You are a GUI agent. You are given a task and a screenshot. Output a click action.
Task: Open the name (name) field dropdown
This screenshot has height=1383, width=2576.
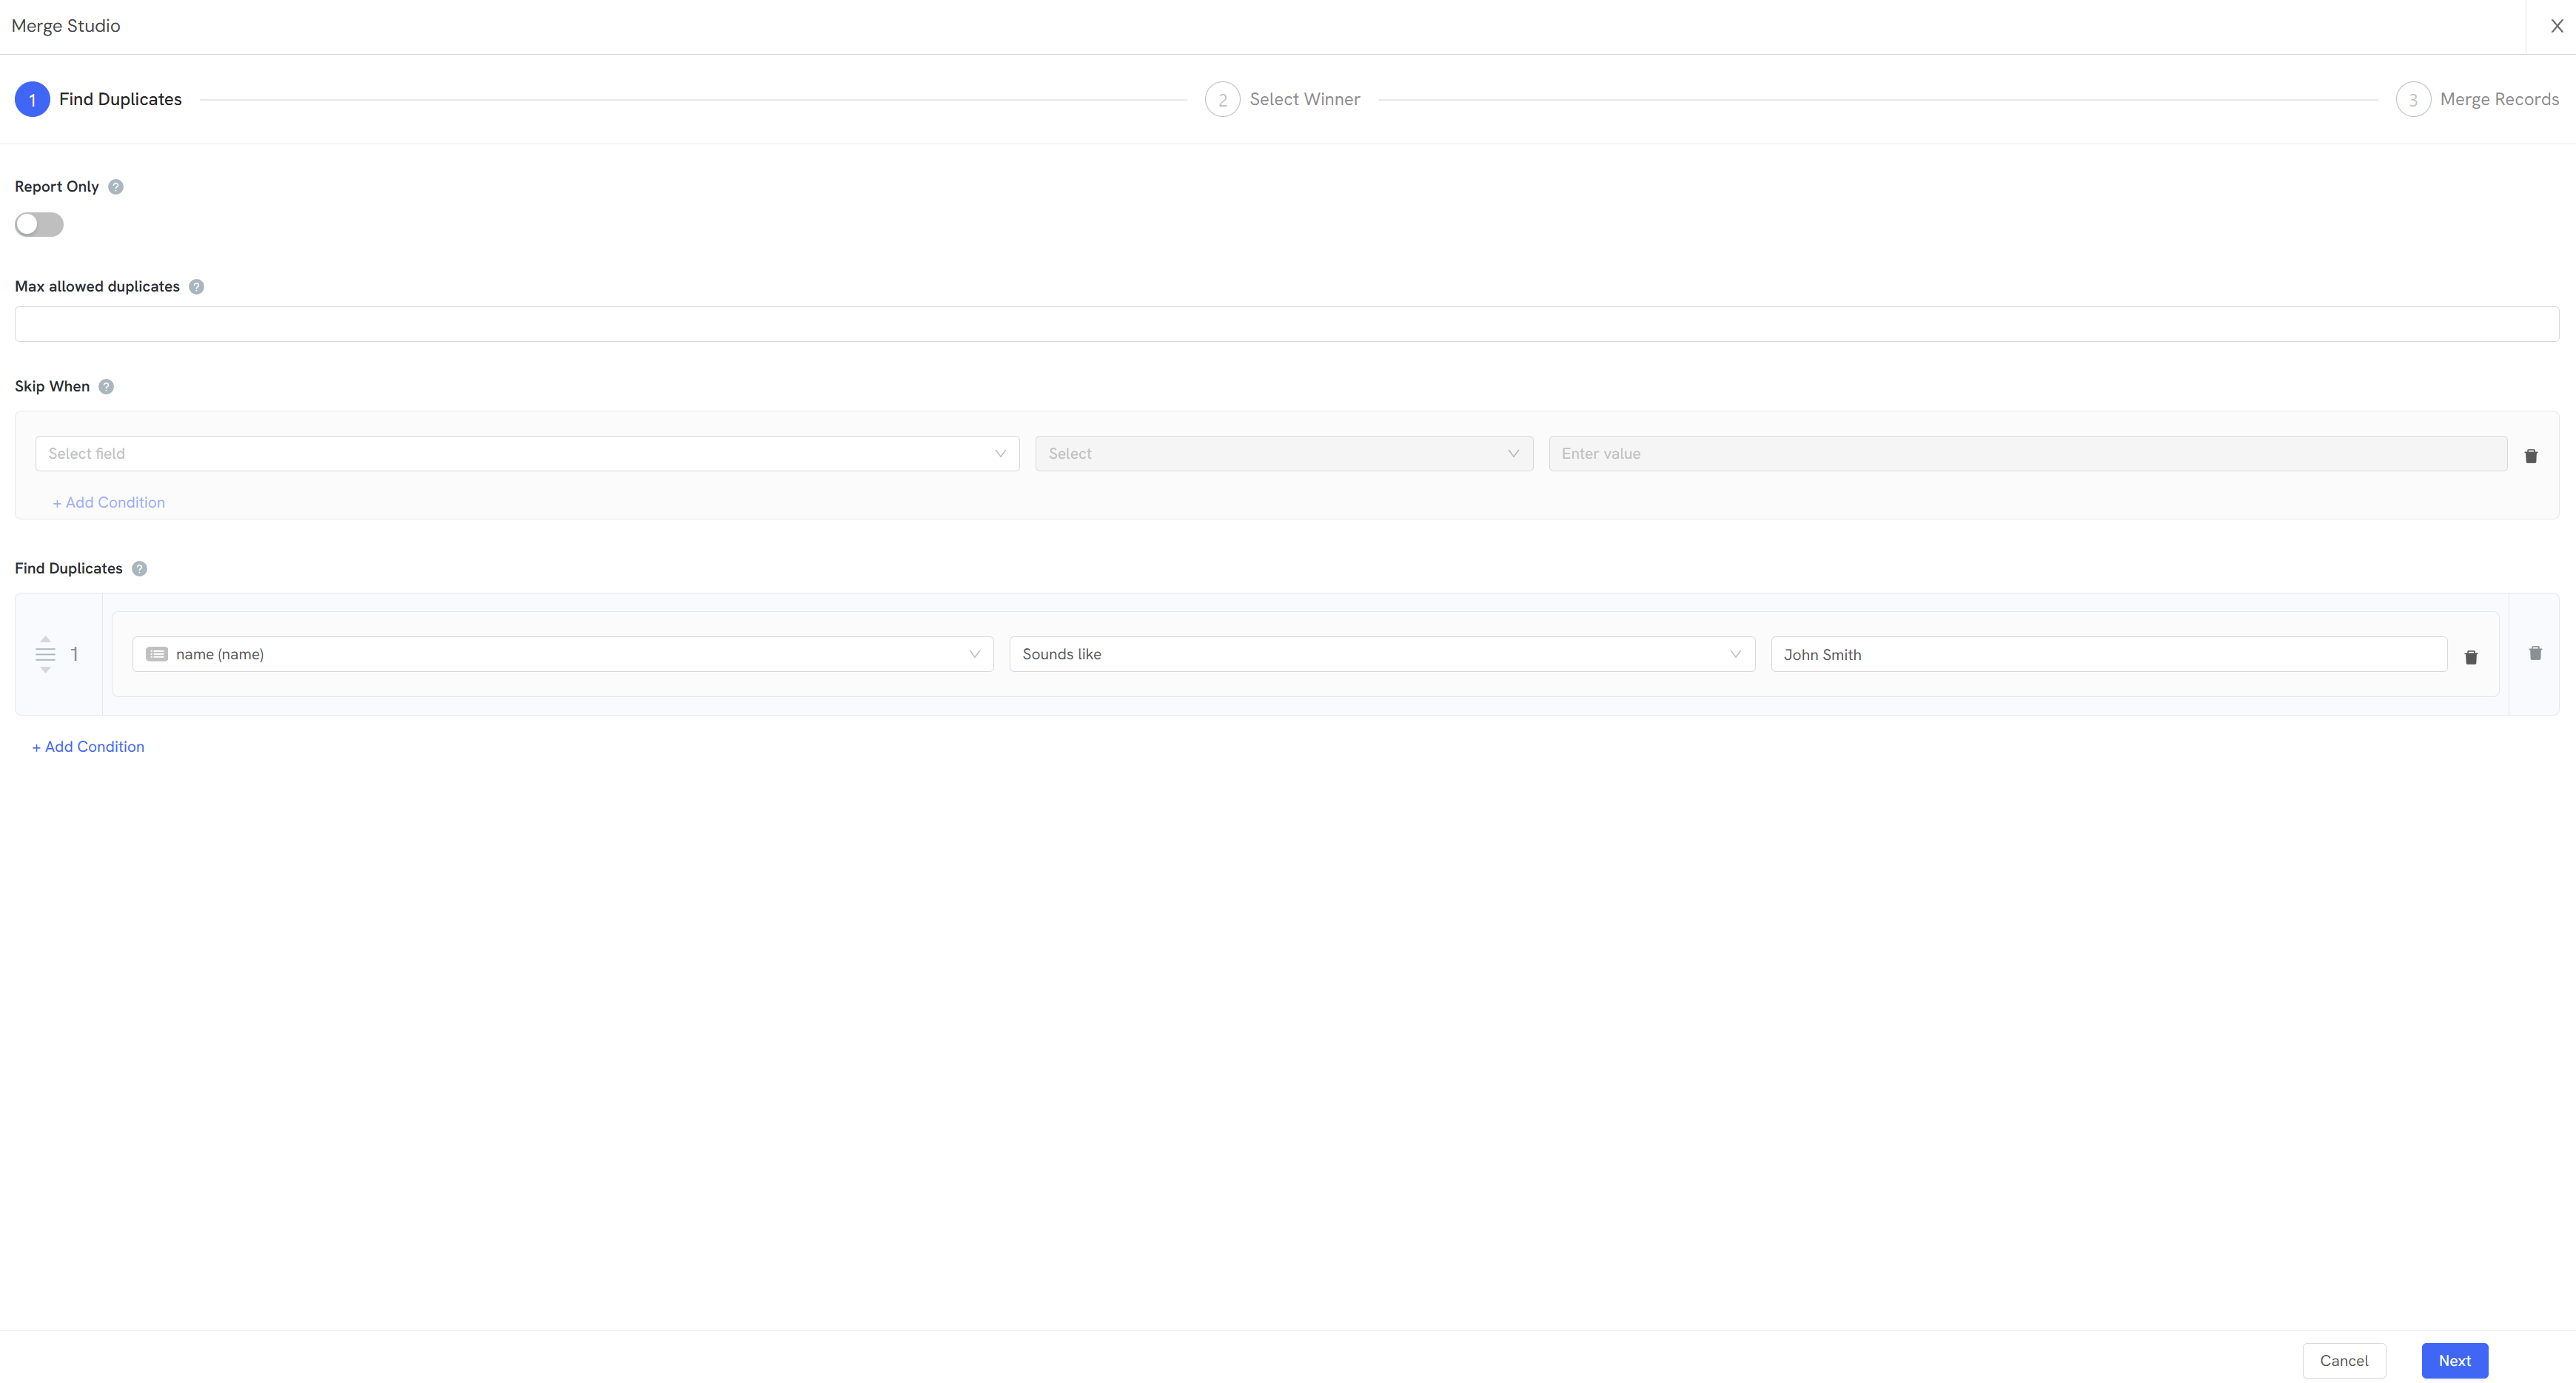point(563,654)
